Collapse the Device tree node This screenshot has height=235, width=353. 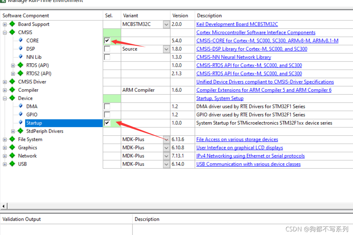5,98
